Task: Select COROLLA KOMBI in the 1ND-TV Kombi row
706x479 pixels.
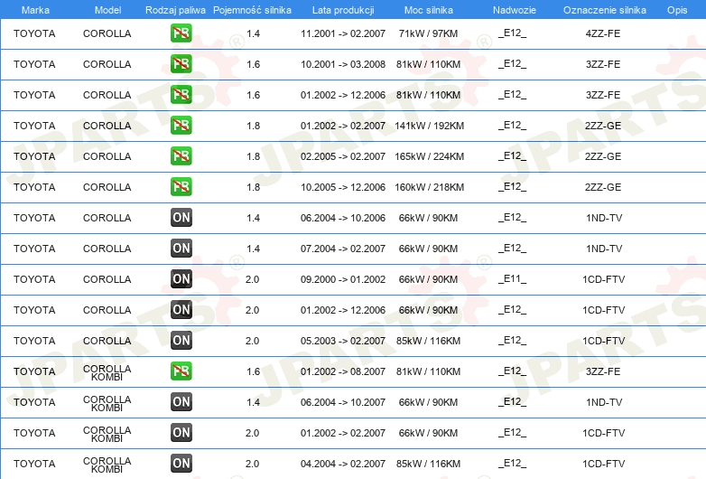Action: point(107,403)
